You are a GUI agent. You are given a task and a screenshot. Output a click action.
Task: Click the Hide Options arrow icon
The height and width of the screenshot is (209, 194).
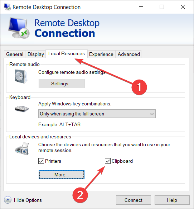[8, 200]
